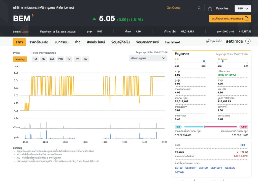The image size is (258, 181).
Task: Select the Intraday chart button
Action: [x=20, y=59]
